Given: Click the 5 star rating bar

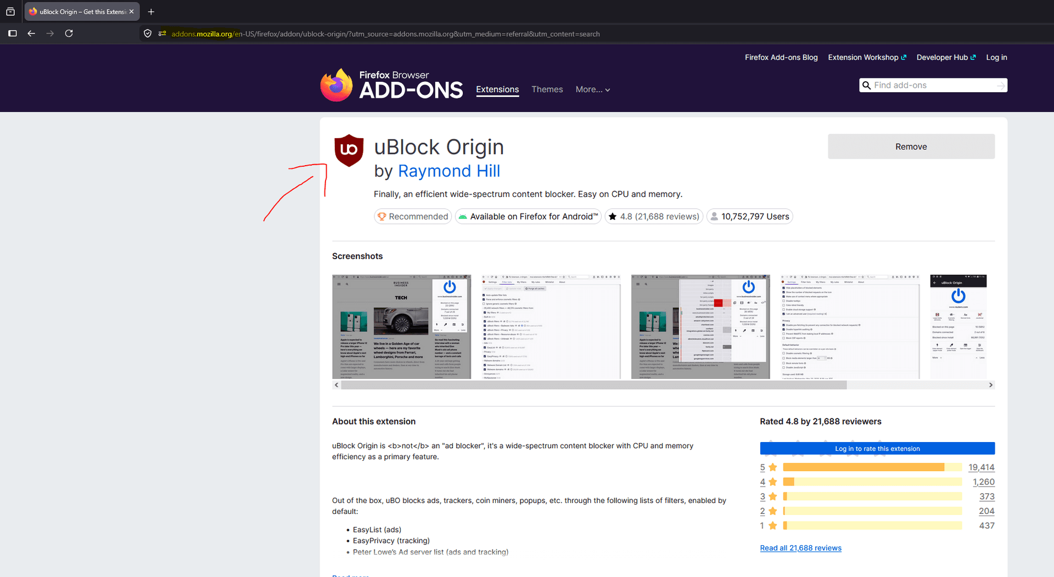Looking at the screenshot, I should coord(872,467).
